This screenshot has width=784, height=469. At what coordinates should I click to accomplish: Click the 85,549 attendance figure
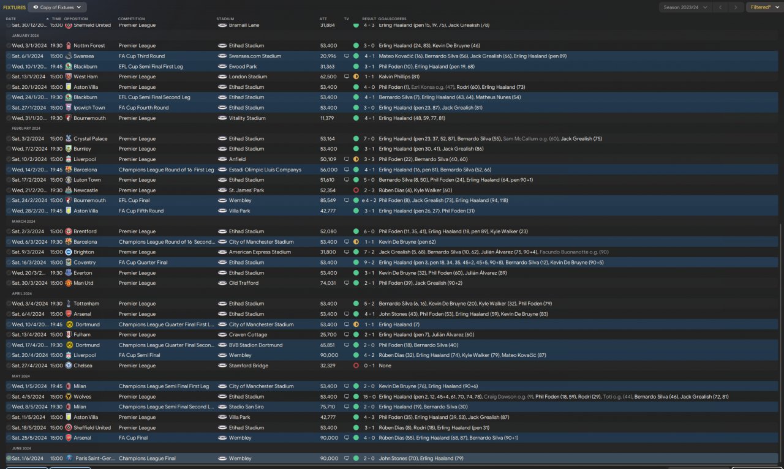(328, 201)
